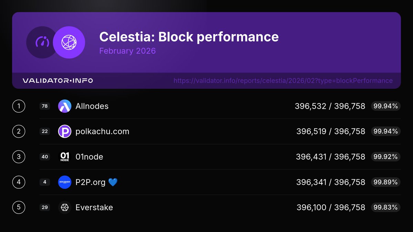Click the Celestia: Block performance title
The height and width of the screenshot is (232, 413).
pyautogui.click(x=189, y=36)
